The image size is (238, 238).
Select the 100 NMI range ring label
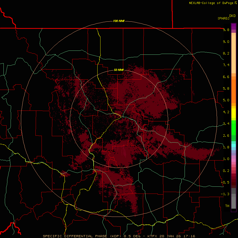tap(119, 21)
